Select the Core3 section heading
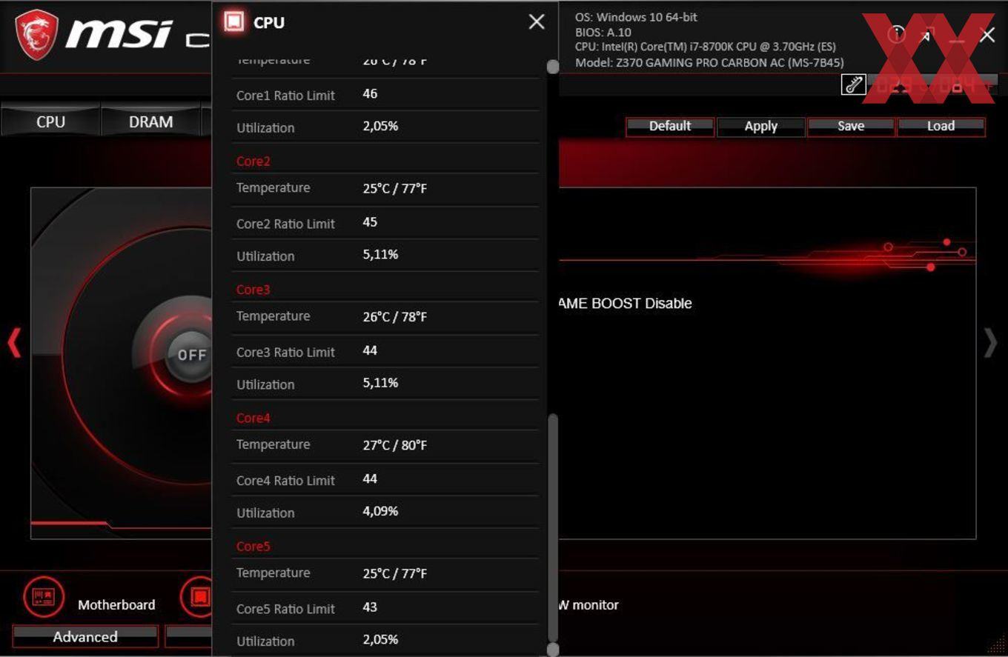 253,290
